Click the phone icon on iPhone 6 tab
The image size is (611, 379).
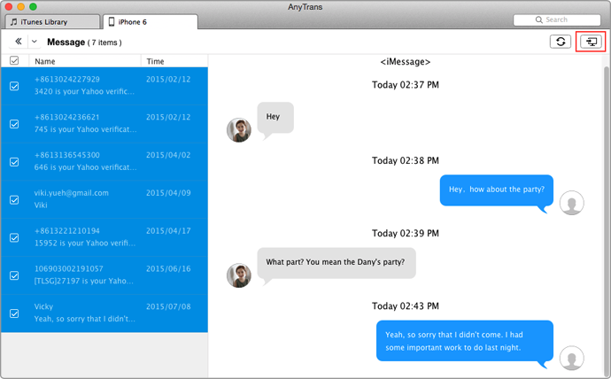[112, 22]
